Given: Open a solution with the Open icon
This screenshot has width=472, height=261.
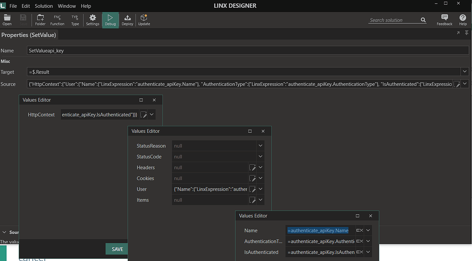Looking at the screenshot, I should 7,20.
